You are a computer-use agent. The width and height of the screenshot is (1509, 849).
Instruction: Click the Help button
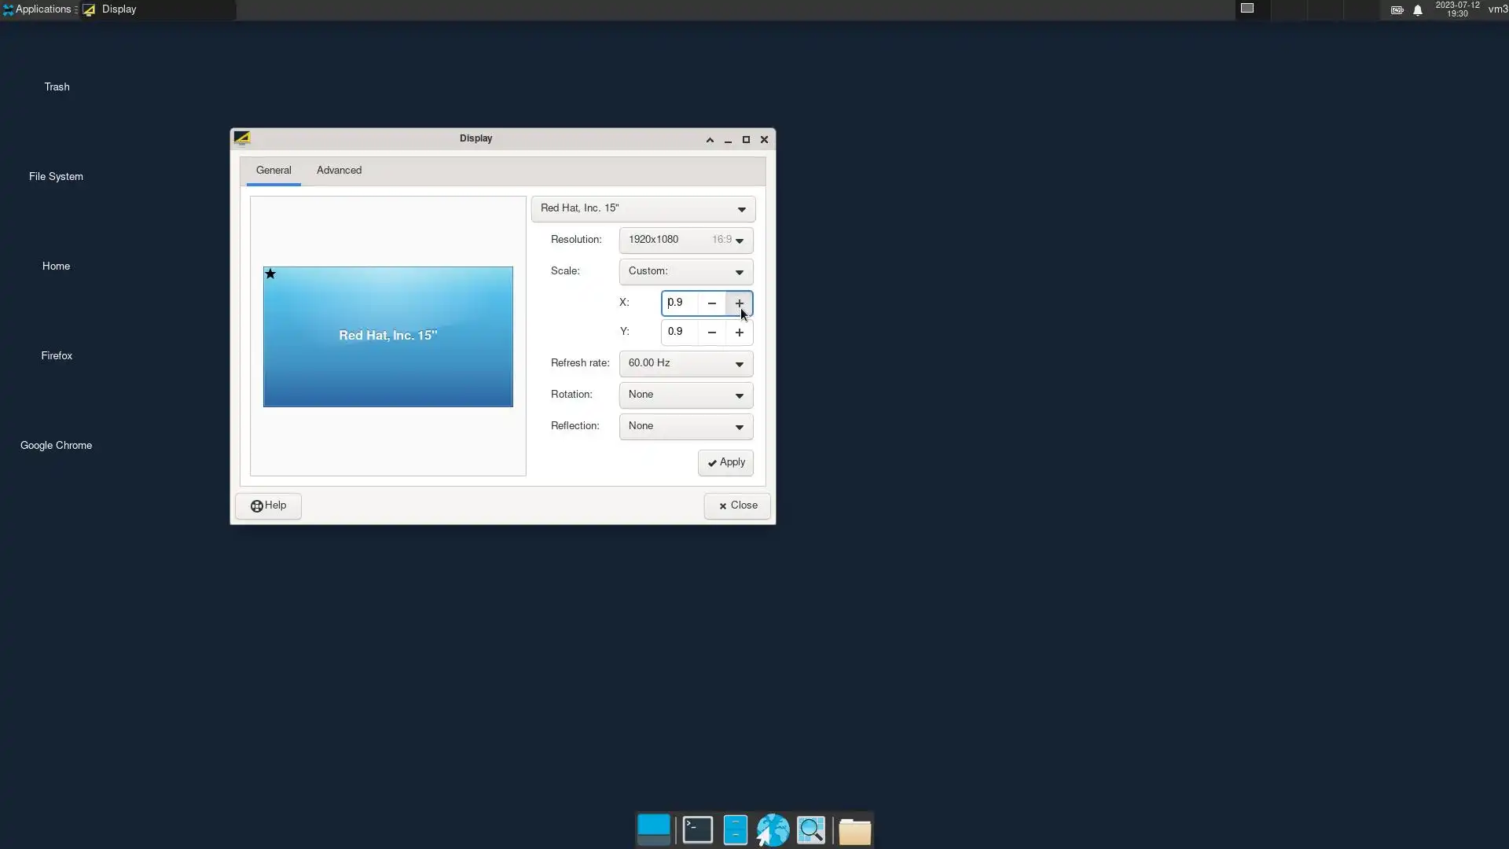(x=268, y=505)
